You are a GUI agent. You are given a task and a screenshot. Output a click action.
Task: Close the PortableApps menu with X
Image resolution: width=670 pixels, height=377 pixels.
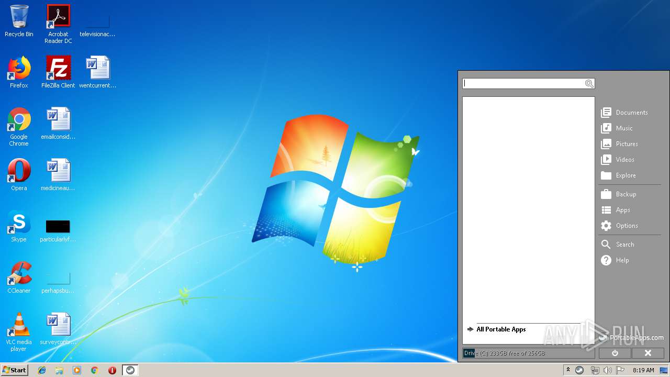[647, 353]
